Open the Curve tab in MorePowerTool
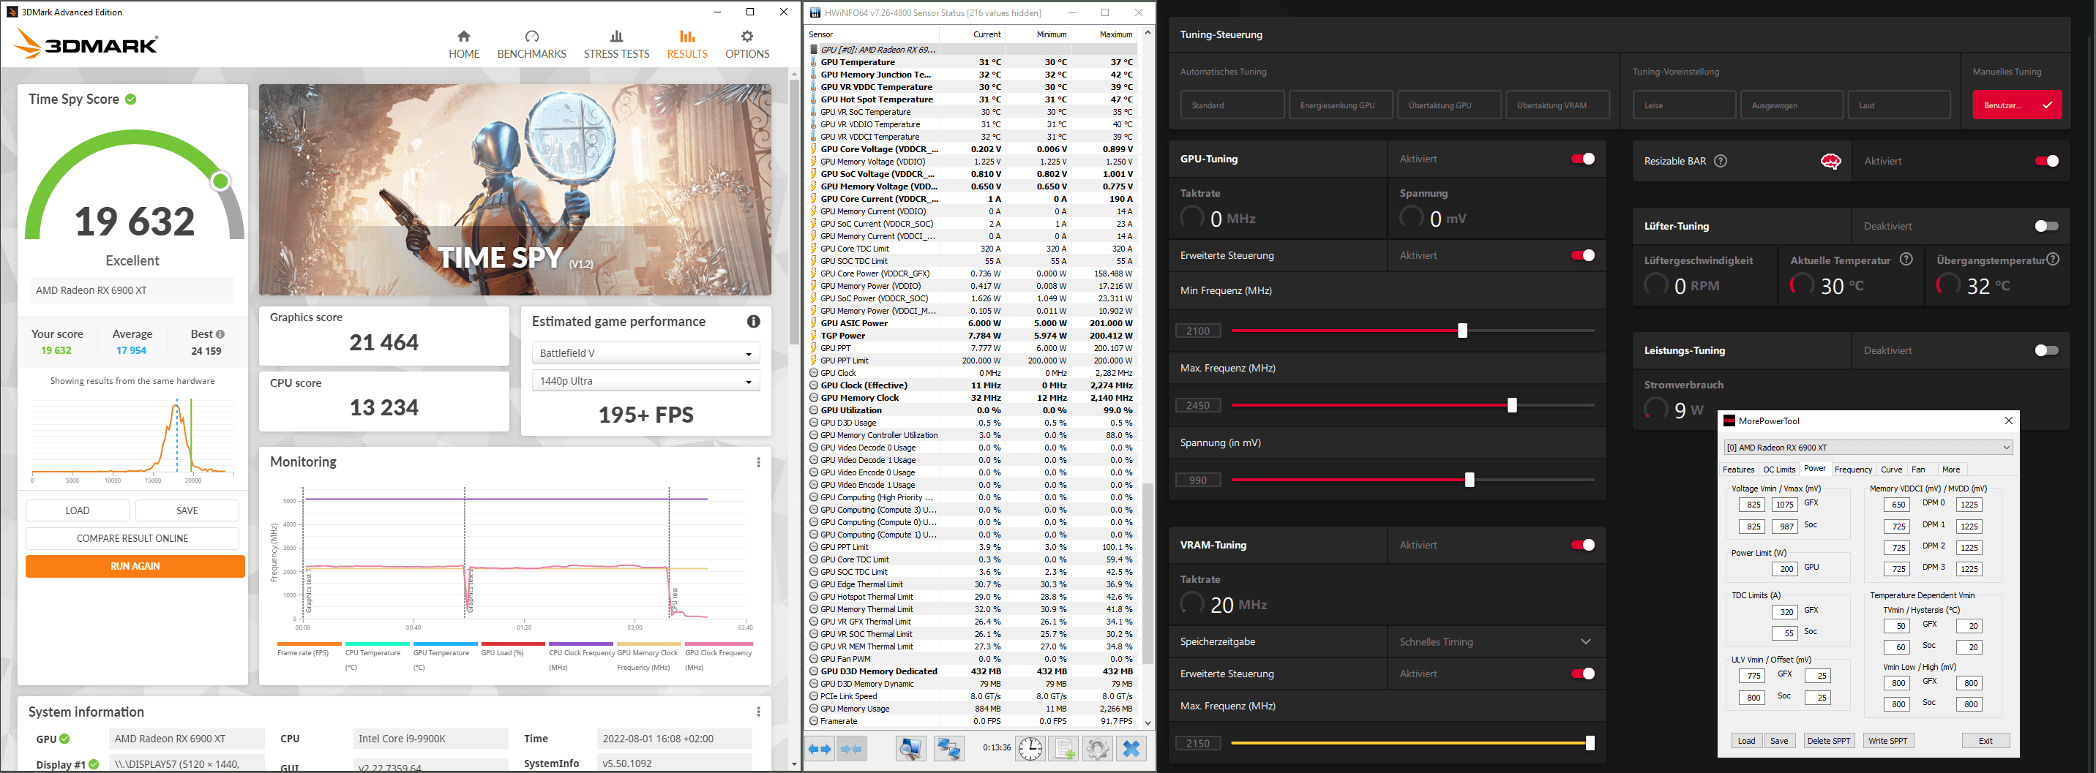The height and width of the screenshot is (773, 2096). coord(1892,469)
